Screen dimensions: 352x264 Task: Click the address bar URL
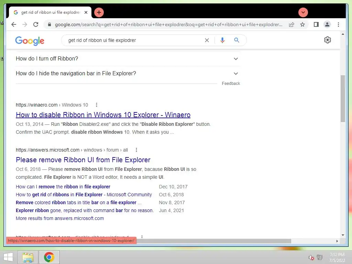click(168, 24)
